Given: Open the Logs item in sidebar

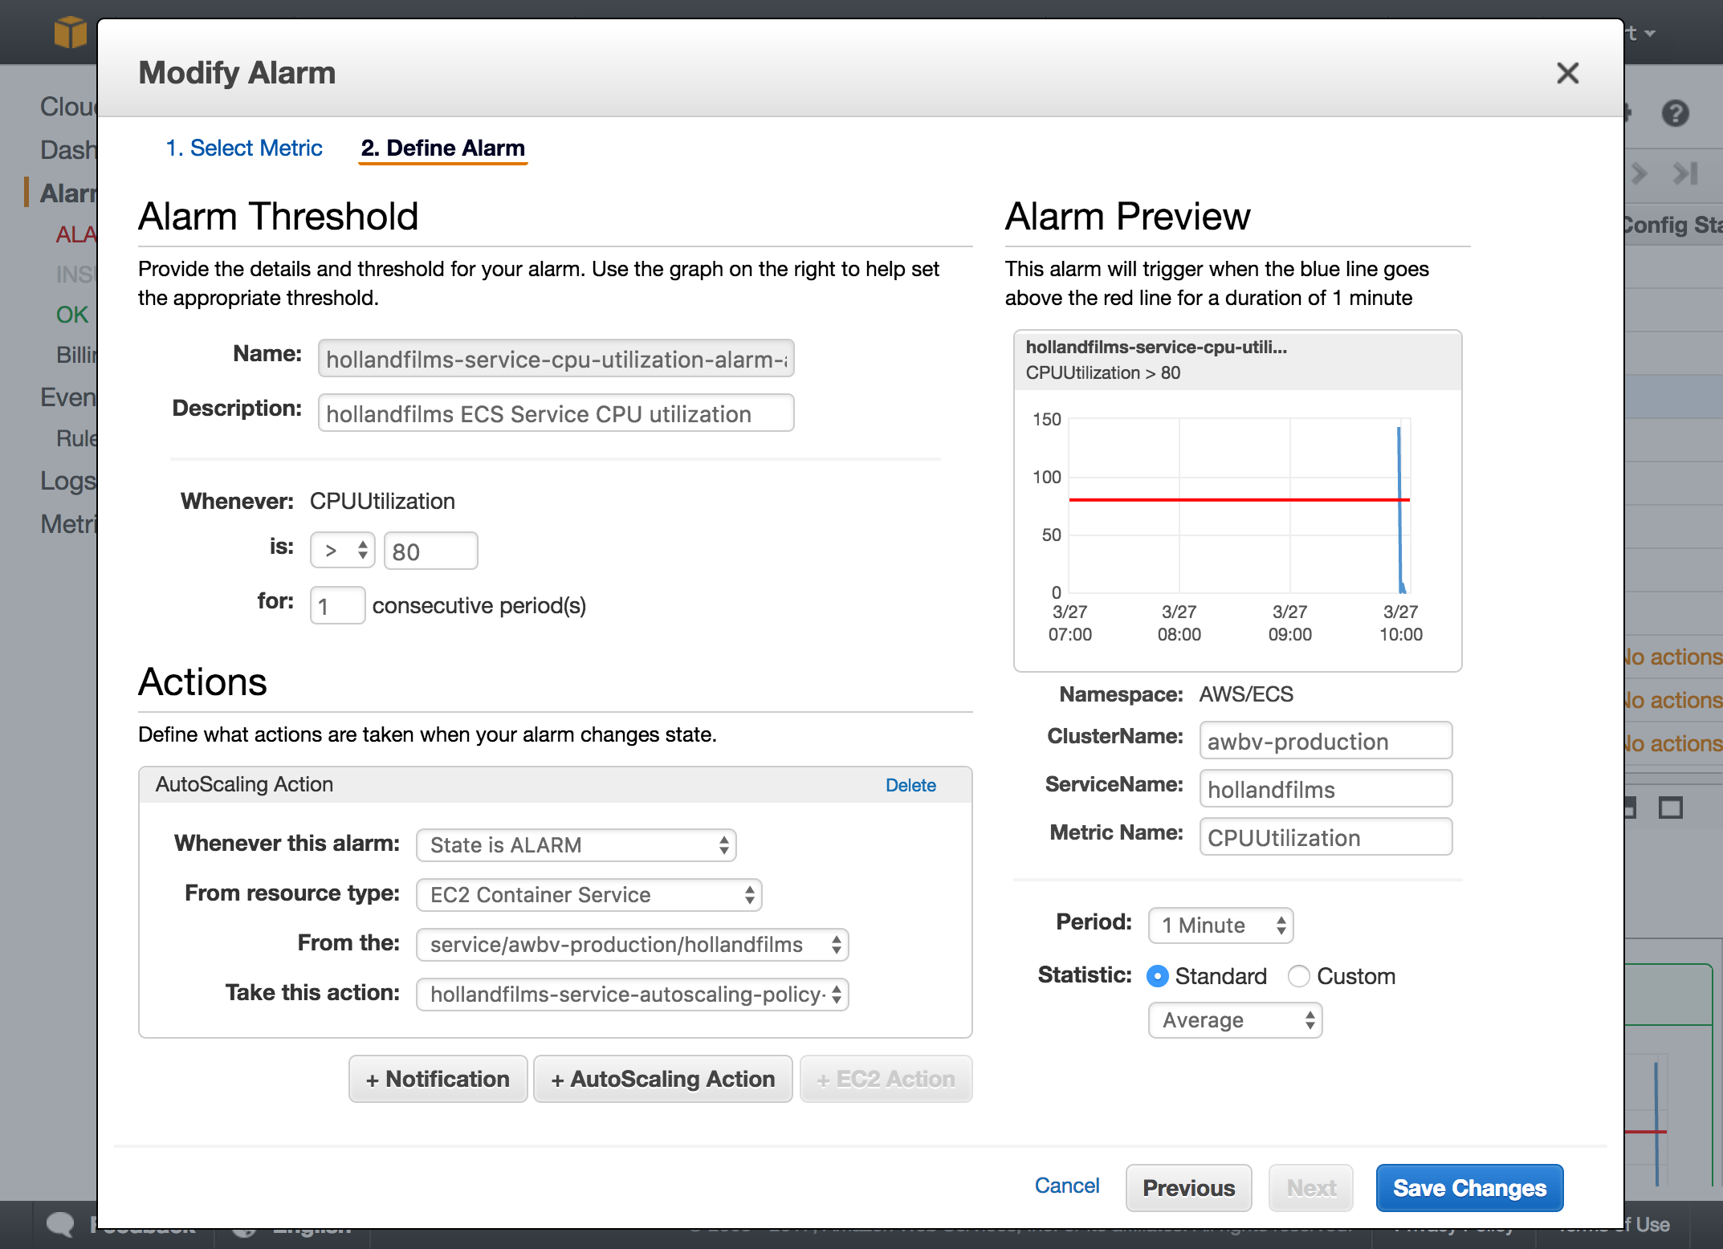Looking at the screenshot, I should tap(68, 481).
